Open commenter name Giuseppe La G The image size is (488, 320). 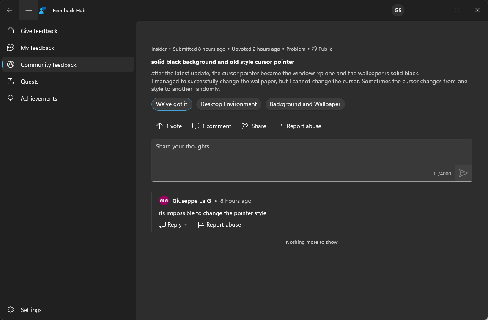(x=192, y=201)
